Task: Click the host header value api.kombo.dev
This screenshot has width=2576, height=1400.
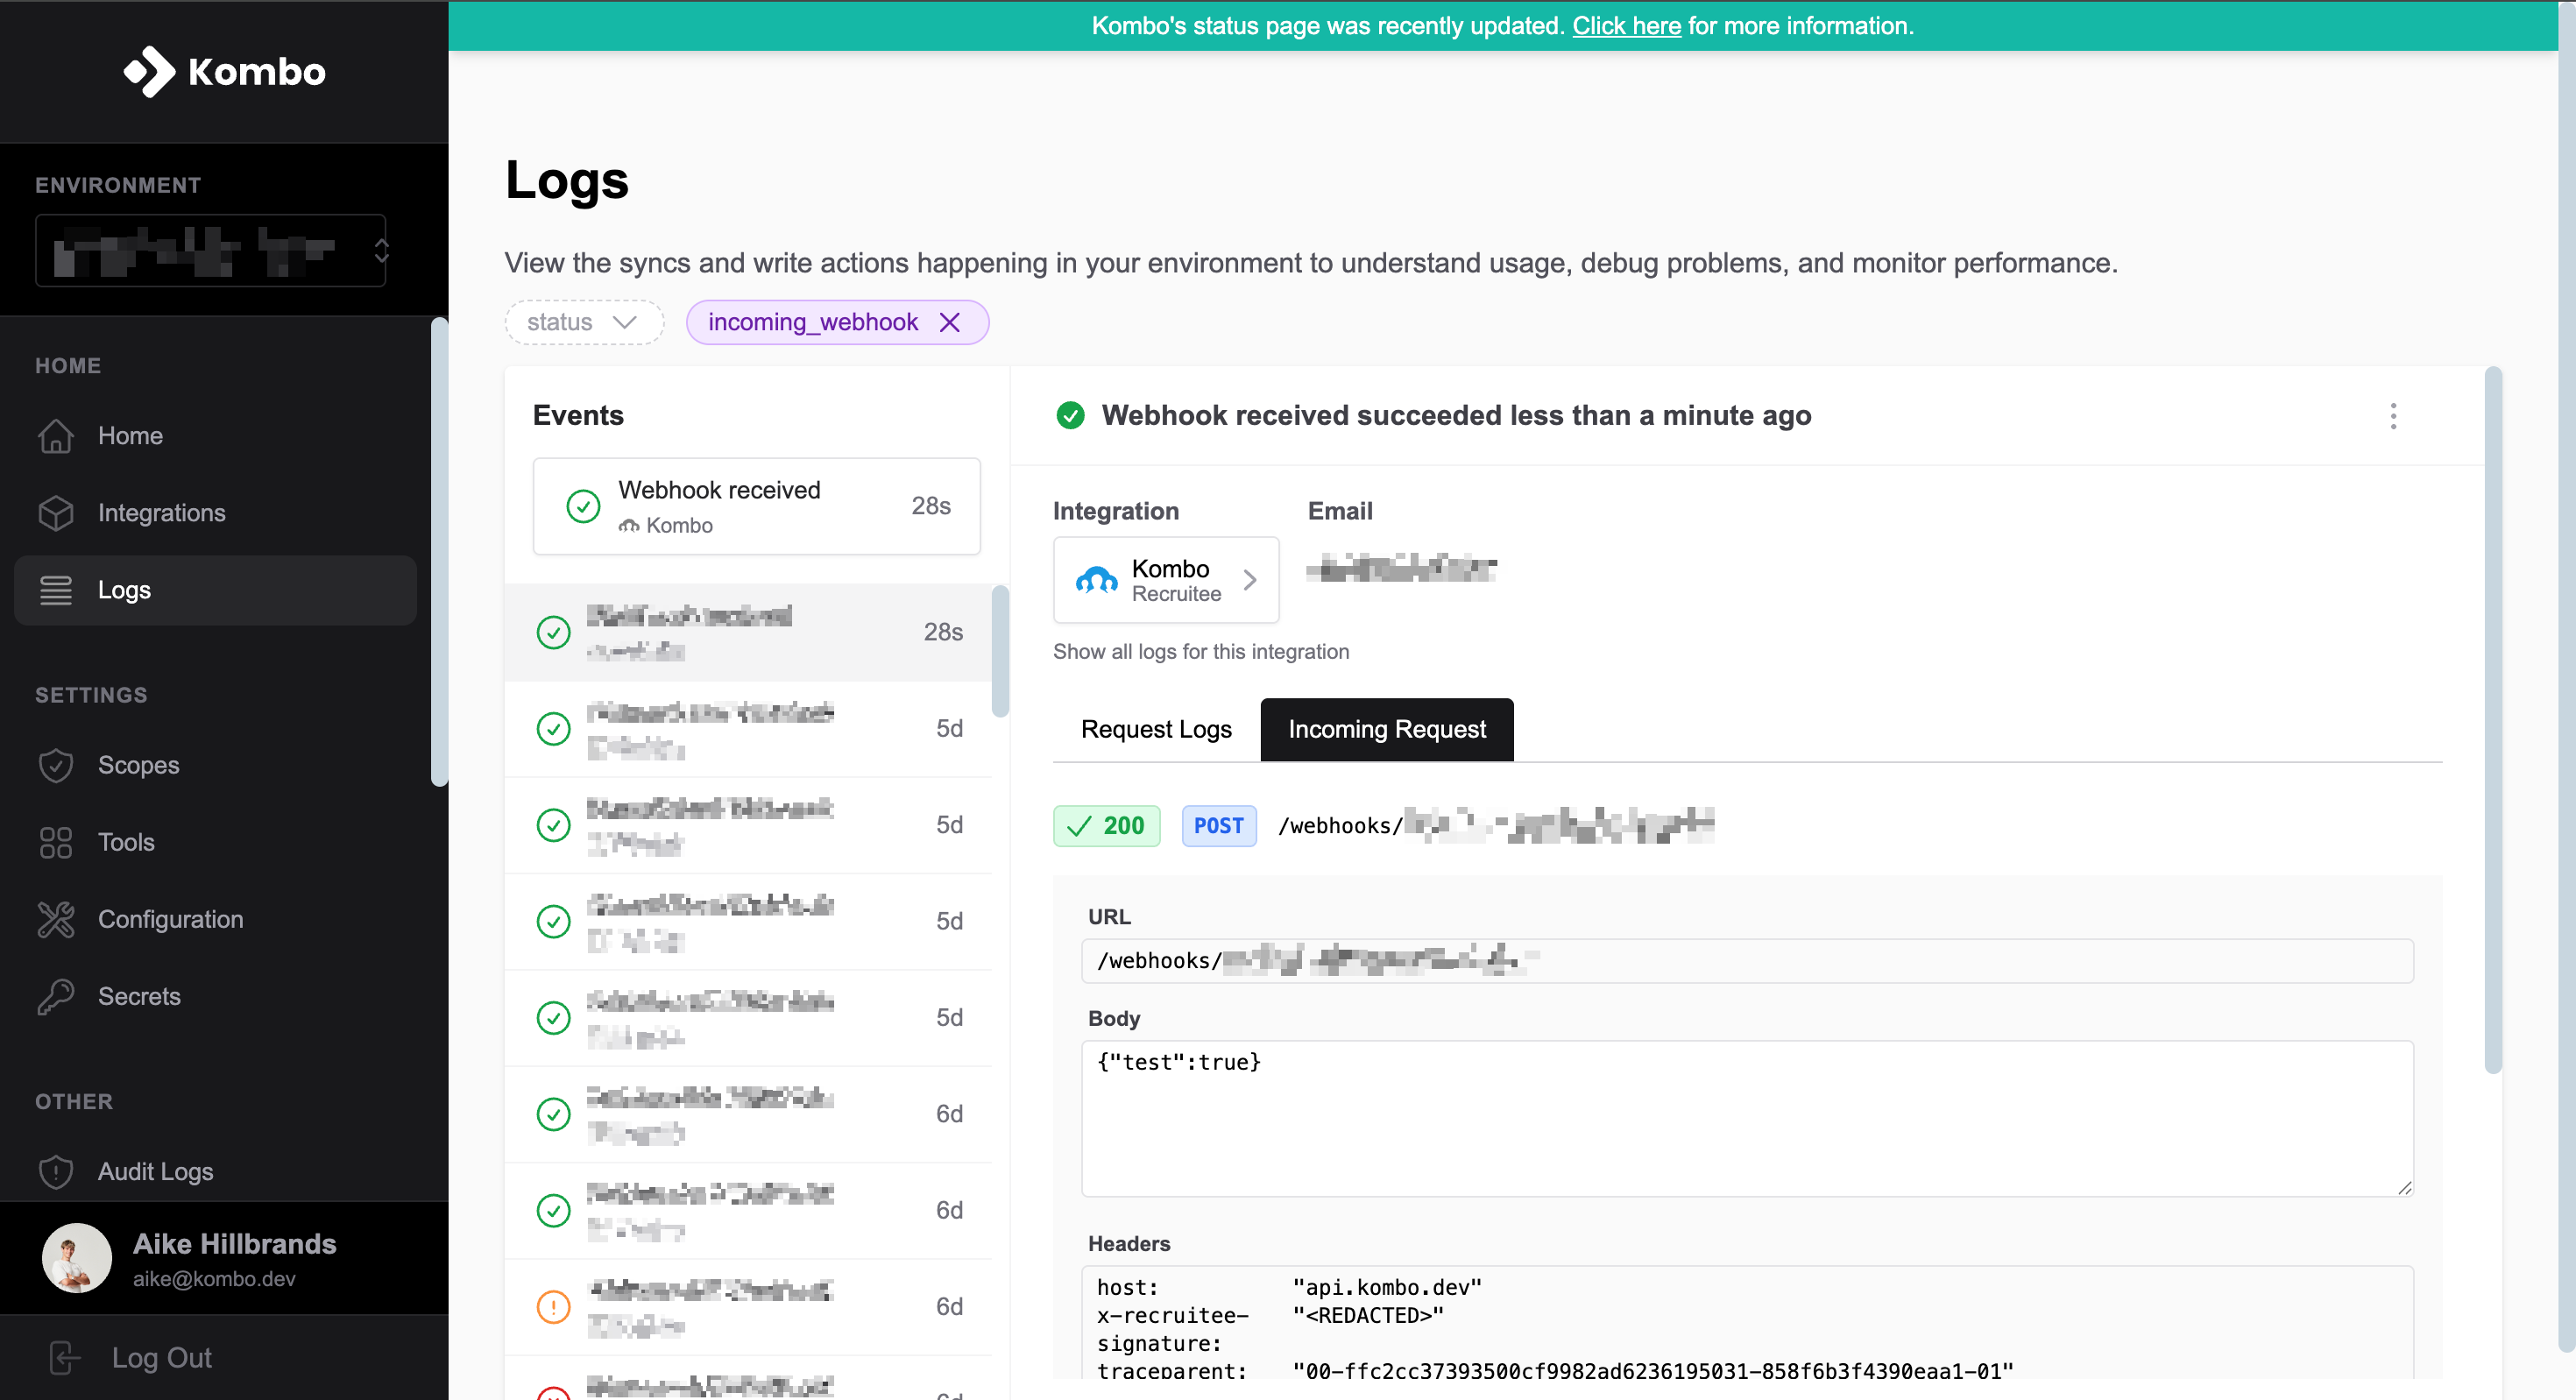Action: [1387, 1287]
